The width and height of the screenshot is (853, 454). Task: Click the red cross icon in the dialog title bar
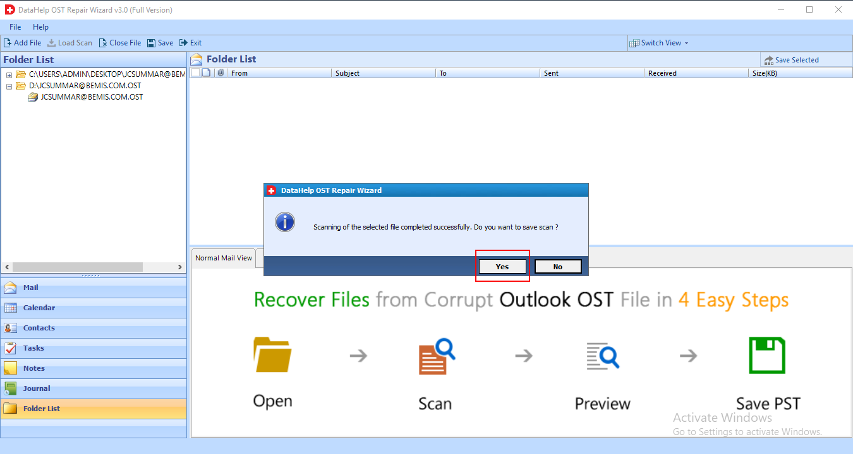click(x=272, y=190)
